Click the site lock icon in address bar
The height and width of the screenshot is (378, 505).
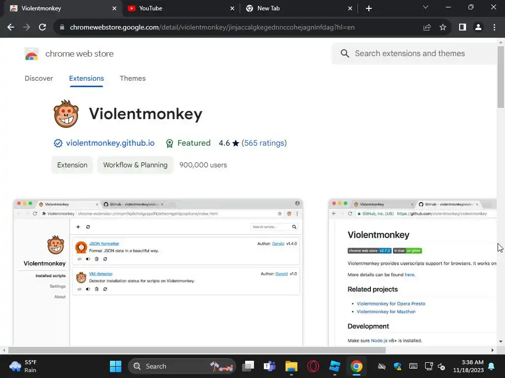[x=62, y=28]
